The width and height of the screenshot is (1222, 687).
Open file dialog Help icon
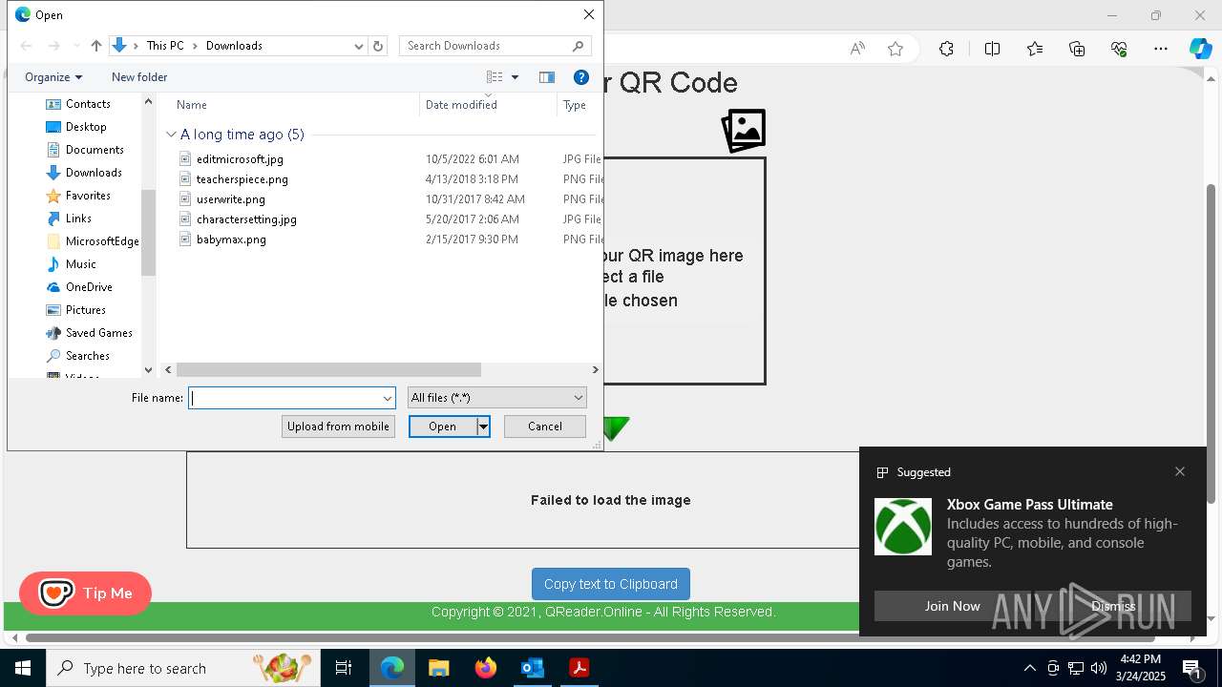580,77
